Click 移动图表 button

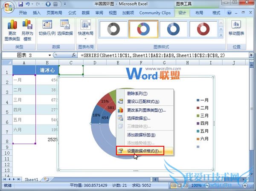tap(236, 28)
